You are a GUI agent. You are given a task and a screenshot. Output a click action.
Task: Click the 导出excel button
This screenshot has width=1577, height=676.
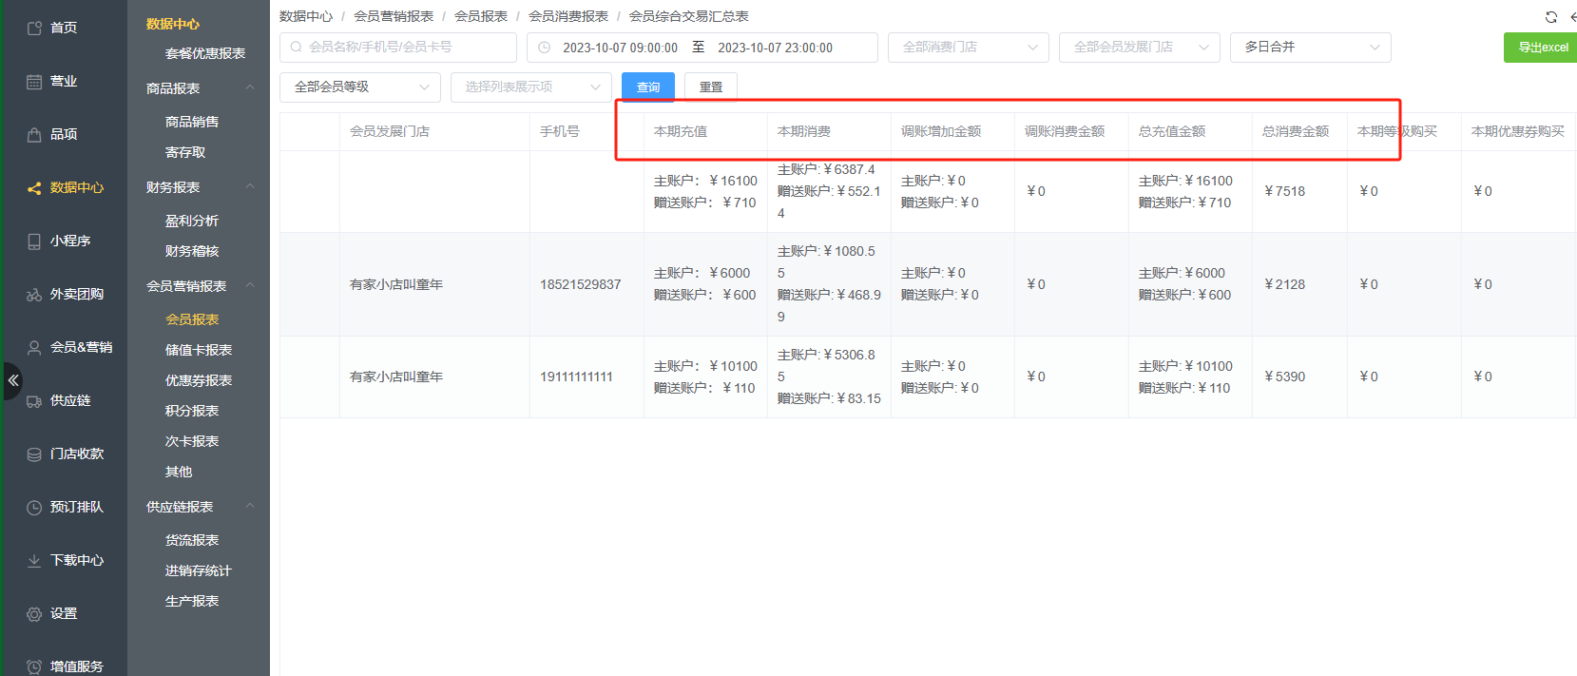click(x=1542, y=48)
